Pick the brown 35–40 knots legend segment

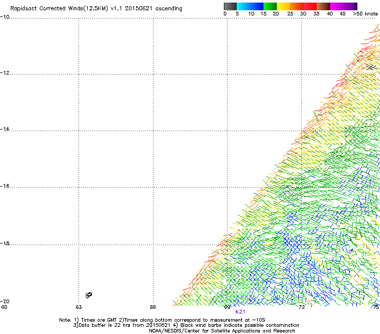[324, 6]
